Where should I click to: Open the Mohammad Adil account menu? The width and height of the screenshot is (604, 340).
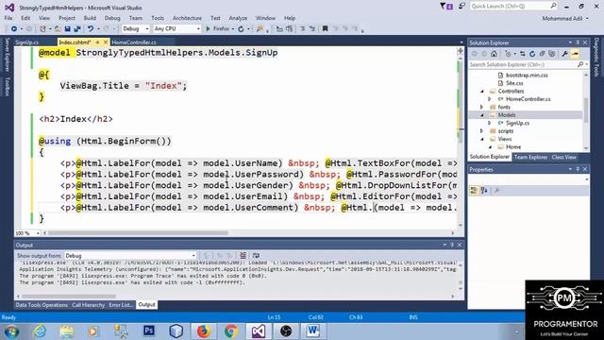(x=565, y=19)
